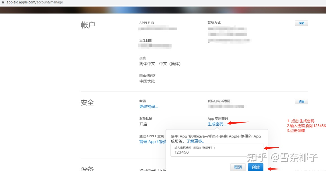Click the 出生日期 label
The height and width of the screenshot is (171, 326).
tap(146, 40)
